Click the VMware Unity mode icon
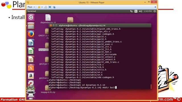The image size is (182, 102). pos(54,7)
